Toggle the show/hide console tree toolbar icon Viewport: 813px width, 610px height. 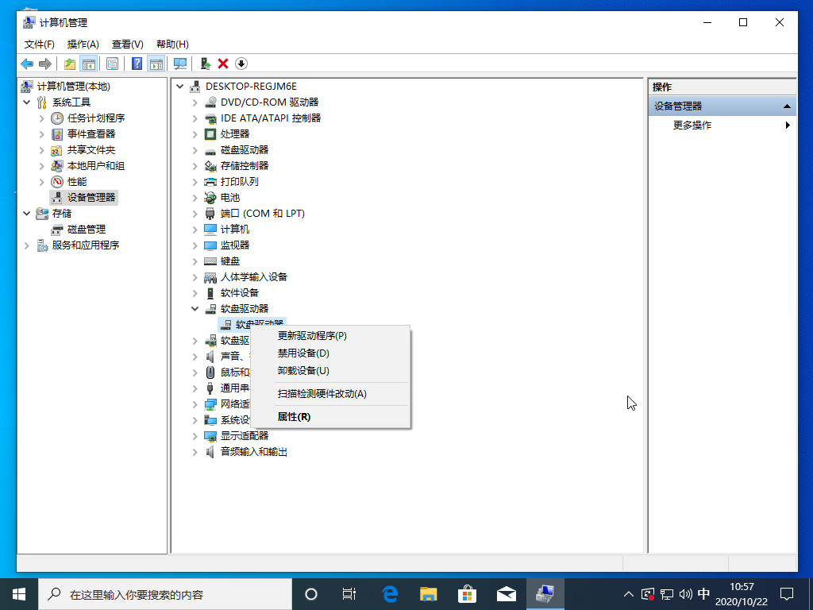(88, 64)
